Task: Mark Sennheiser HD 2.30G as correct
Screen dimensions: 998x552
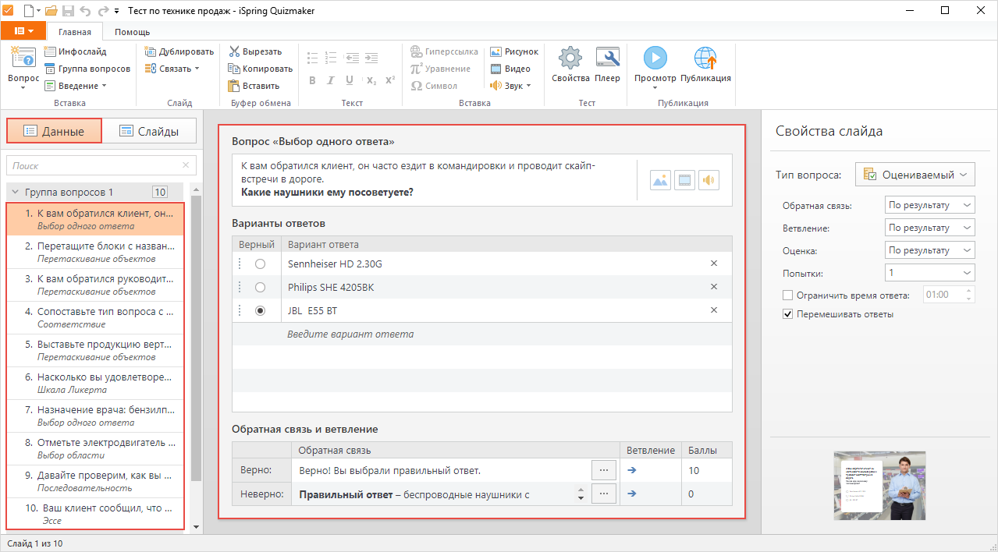Action: pos(260,264)
